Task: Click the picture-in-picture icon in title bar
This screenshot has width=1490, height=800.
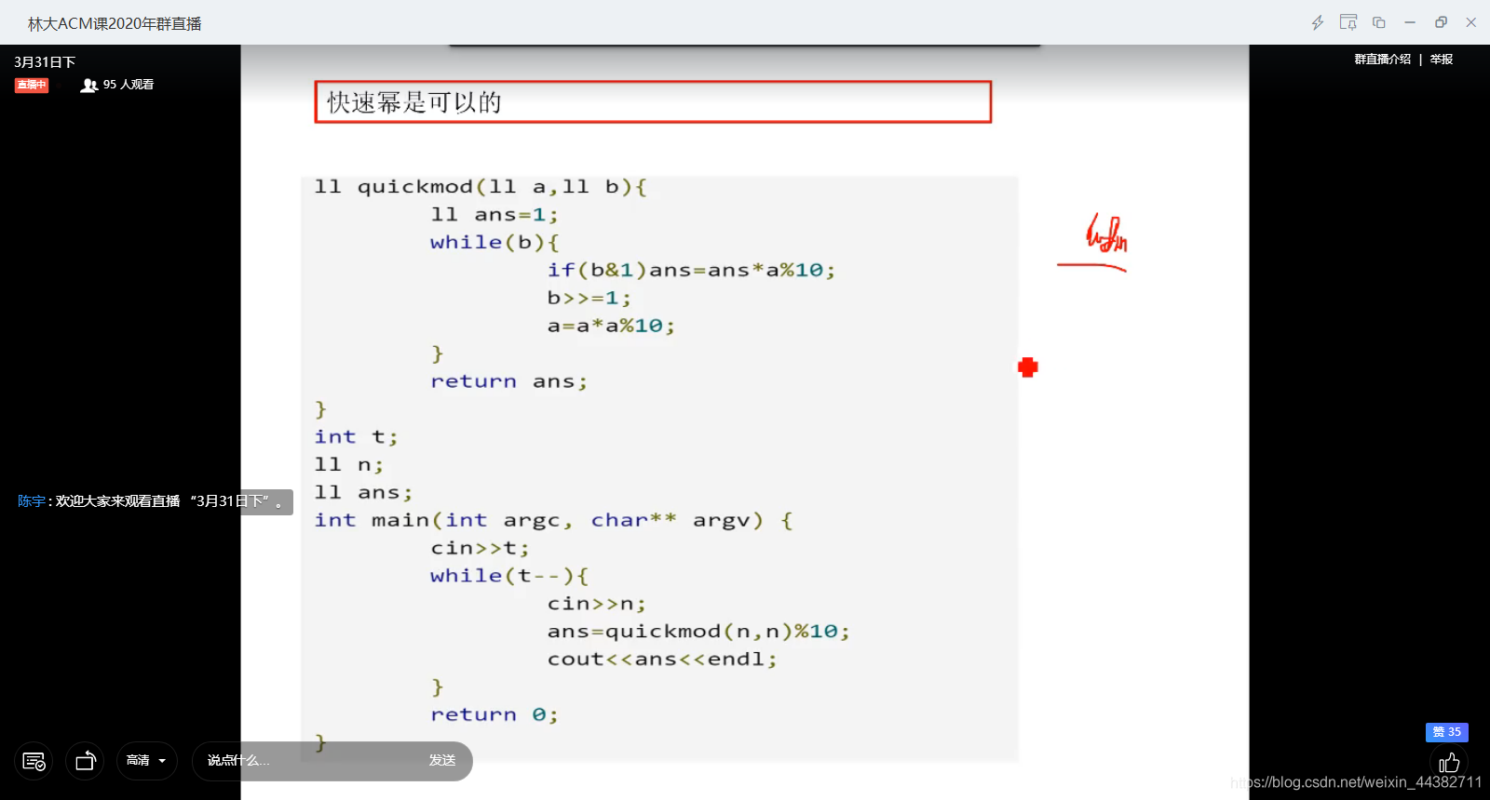Action: pyautogui.click(x=1379, y=22)
